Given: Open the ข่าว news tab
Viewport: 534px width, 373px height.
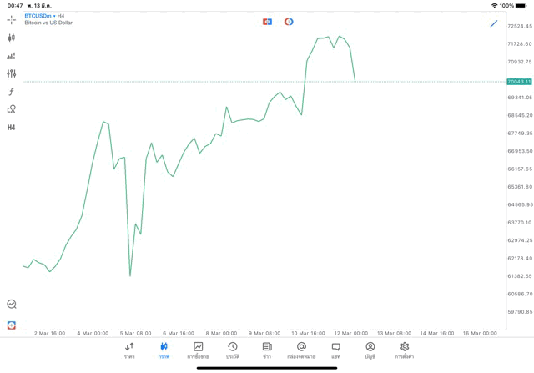Looking at the screenshot, I should pos(267,350).
